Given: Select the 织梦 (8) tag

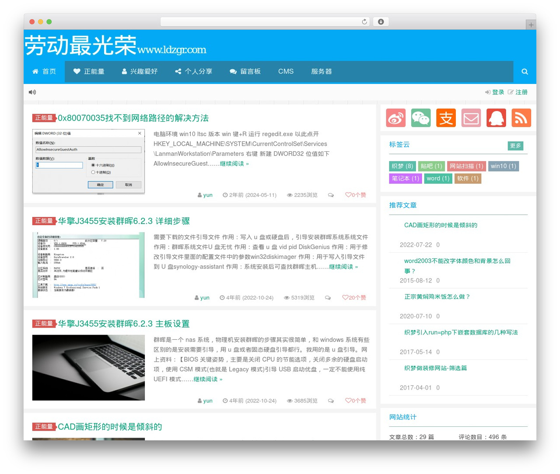Looking at the screenshot, I should tap(402, 166).
